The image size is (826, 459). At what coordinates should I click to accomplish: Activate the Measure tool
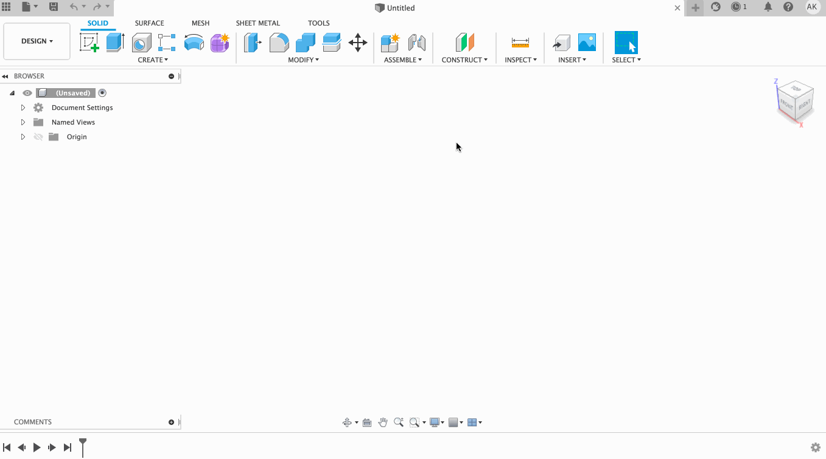(520, 42)
